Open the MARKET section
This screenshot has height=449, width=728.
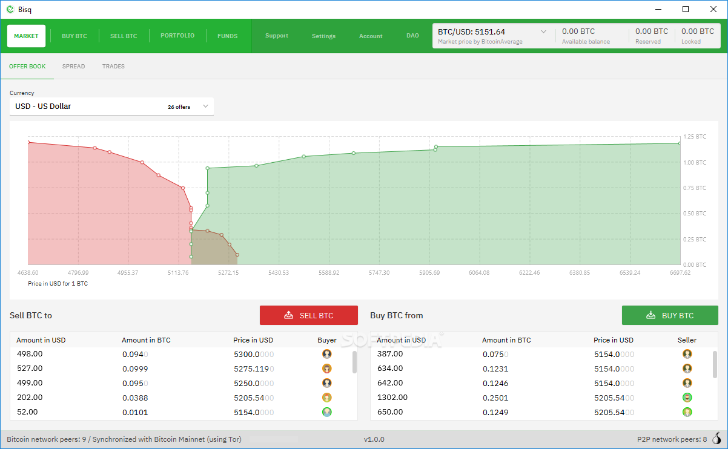[x=26, y=36]
